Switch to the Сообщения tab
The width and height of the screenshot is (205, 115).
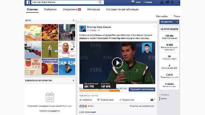pos(50,9)
